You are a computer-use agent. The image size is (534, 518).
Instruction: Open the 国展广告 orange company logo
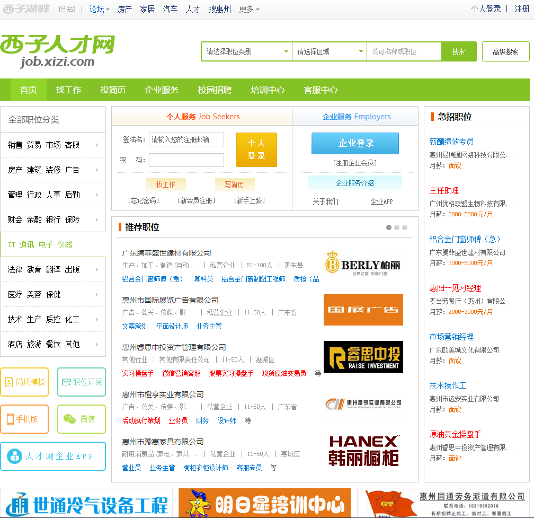(363, 310)
